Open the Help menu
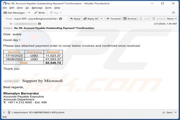The image size is (180, 120). tap(57, 8)
